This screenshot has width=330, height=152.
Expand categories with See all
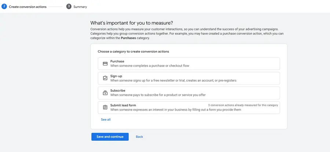[x=106, y=119]
